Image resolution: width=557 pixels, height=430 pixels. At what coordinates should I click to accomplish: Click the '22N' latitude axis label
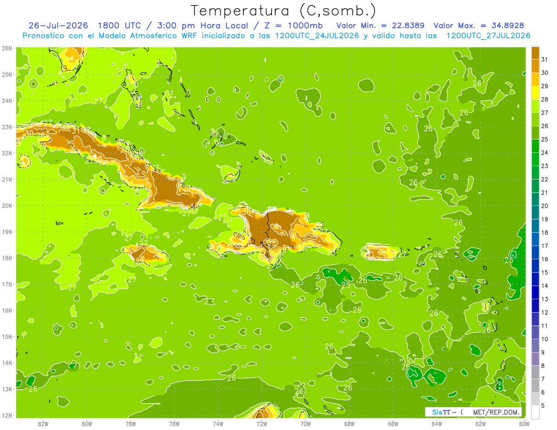[x=6, y=153]
